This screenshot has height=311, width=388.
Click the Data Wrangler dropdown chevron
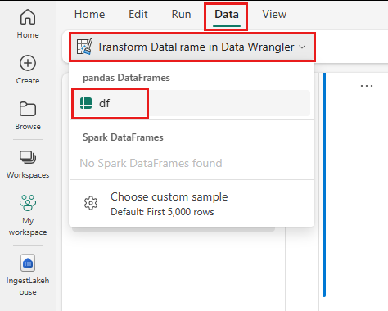click(x=302, y=47)
